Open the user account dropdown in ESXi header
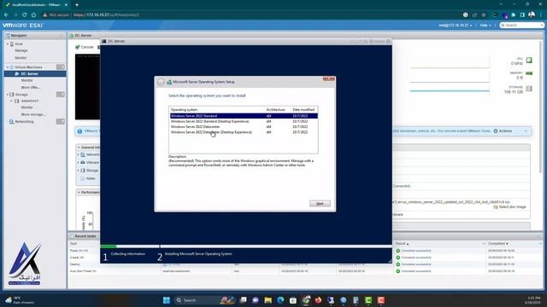Viewport: 547px width, 307px height. pos(456,26)
